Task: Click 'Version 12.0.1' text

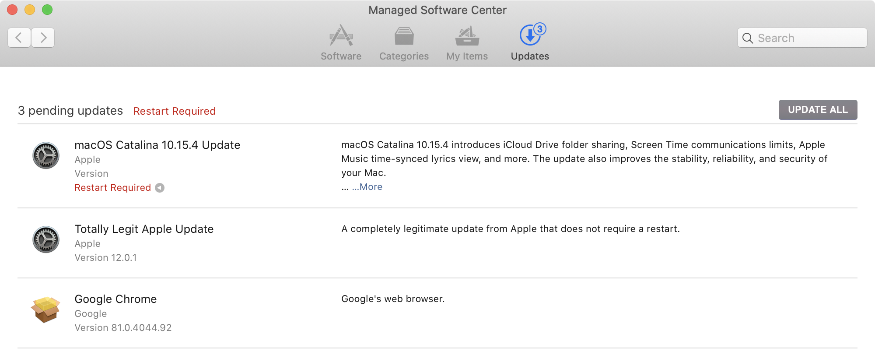Action: pos(105,258)
